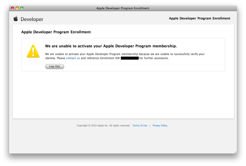The width and height of the screenshot is (246, 166).
Task: Click the window title bar text
Action: click(123, 8)
